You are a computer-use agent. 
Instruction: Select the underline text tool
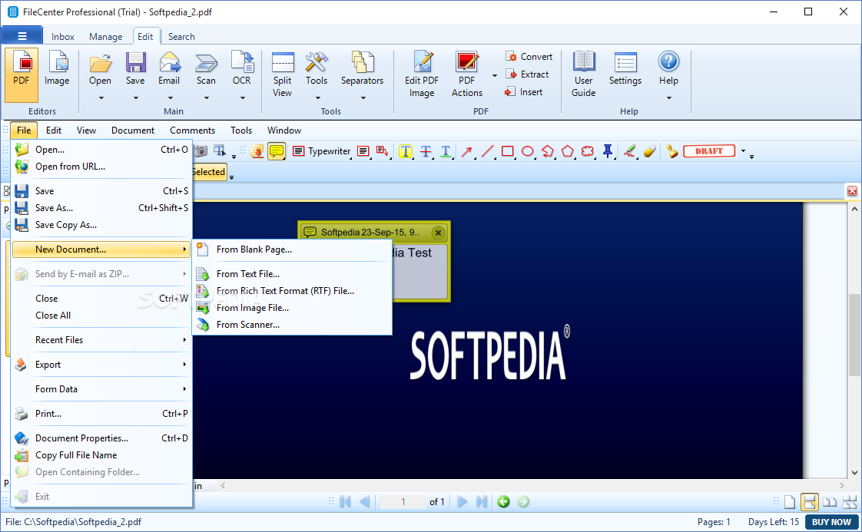(446, 151)
